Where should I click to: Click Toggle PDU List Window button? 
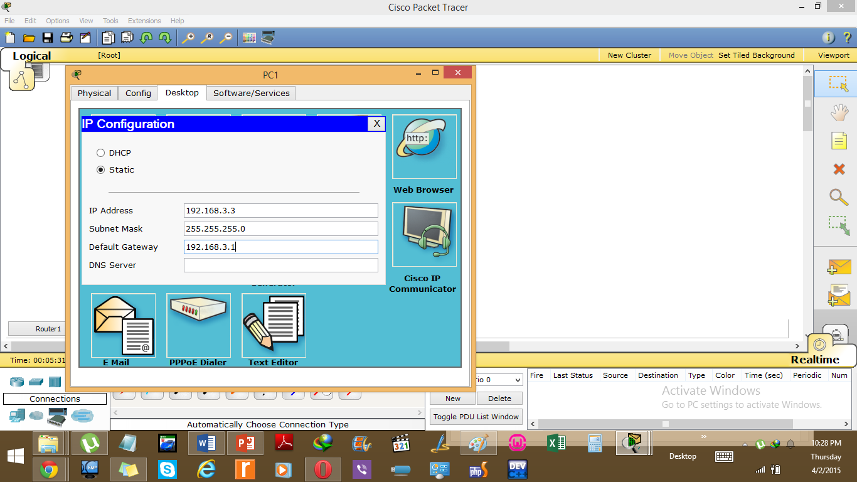[x=476, y=416]
